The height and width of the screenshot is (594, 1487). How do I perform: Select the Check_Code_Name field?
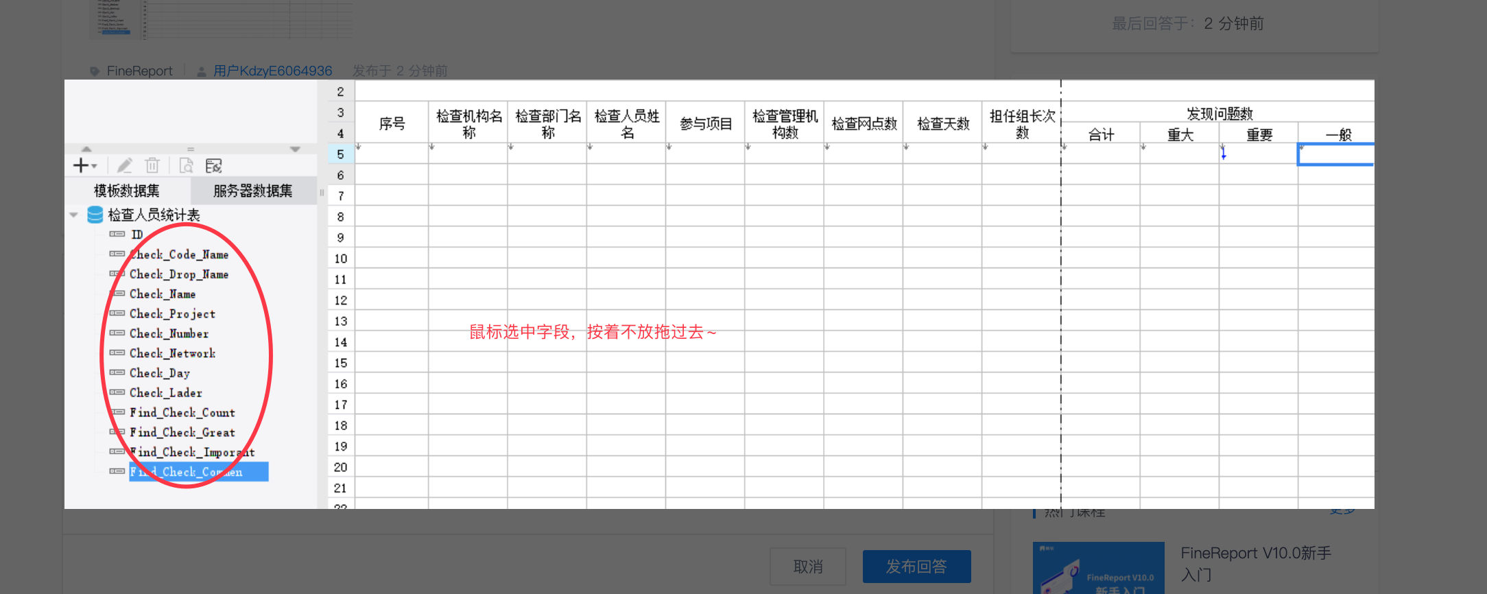[179, 254]
